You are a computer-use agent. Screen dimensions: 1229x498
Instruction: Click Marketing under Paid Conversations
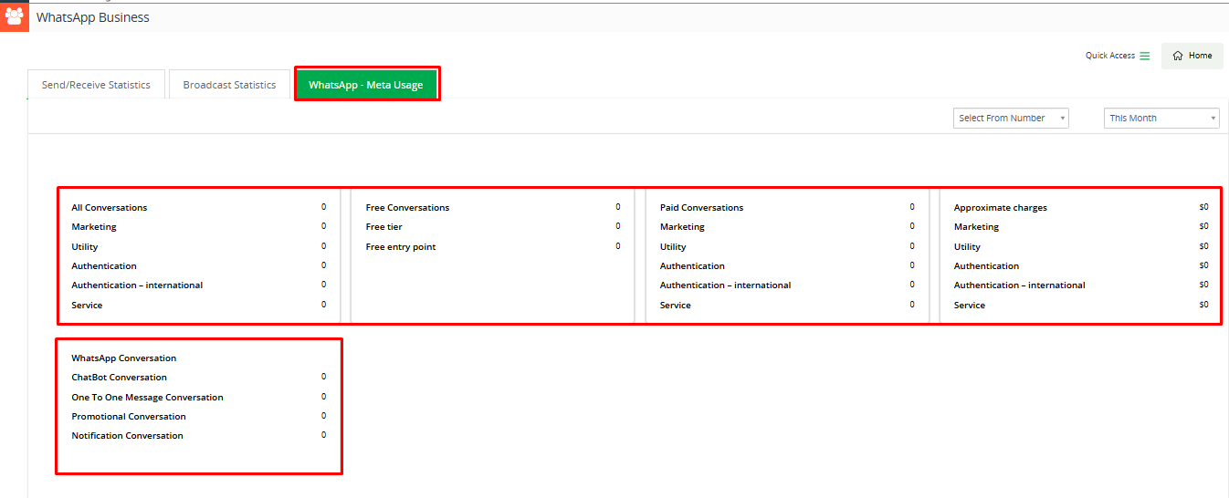682,227
